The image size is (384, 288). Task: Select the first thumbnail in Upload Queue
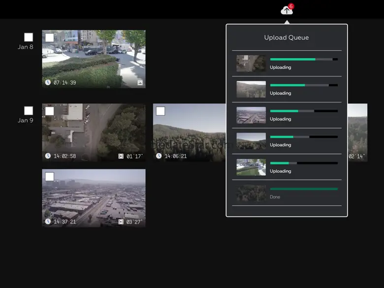[x=251, y=63]
